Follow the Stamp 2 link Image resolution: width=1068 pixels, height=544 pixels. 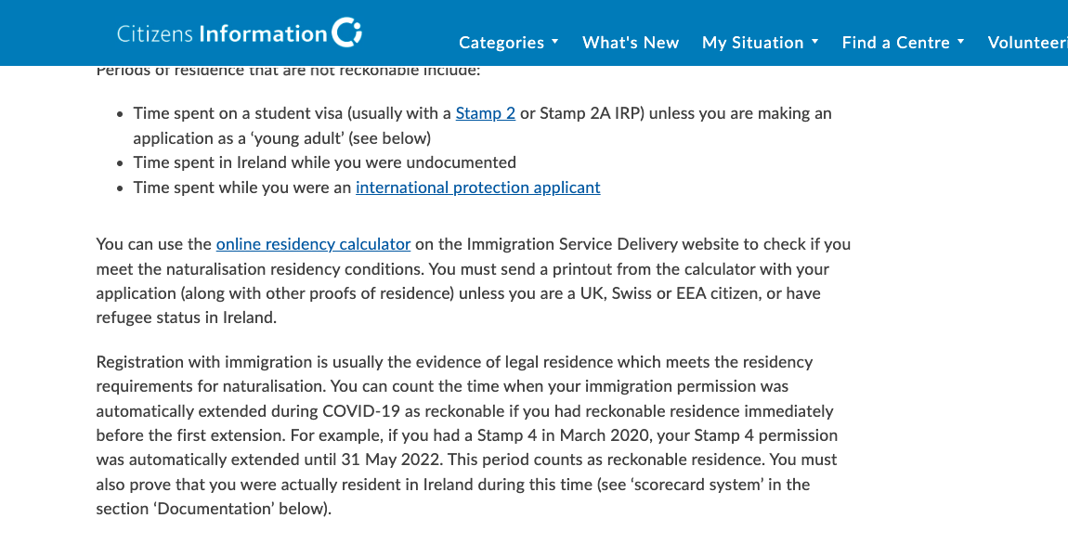486,113
